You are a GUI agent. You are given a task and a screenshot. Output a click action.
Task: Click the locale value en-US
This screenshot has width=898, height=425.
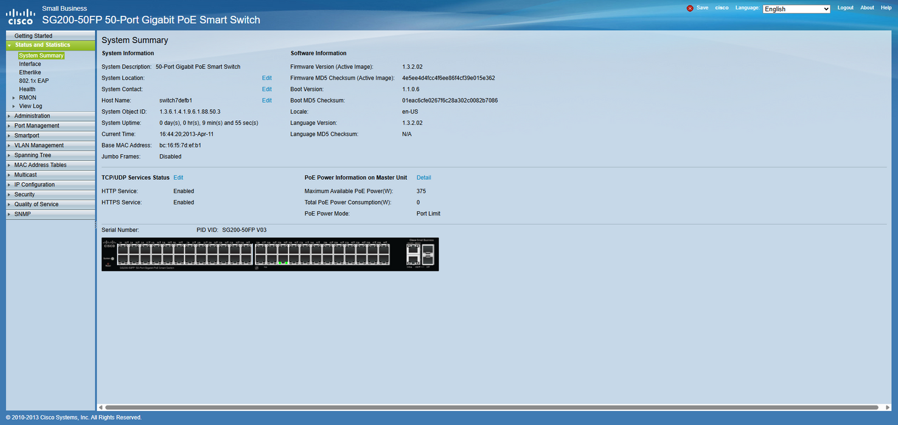[410, 112]
